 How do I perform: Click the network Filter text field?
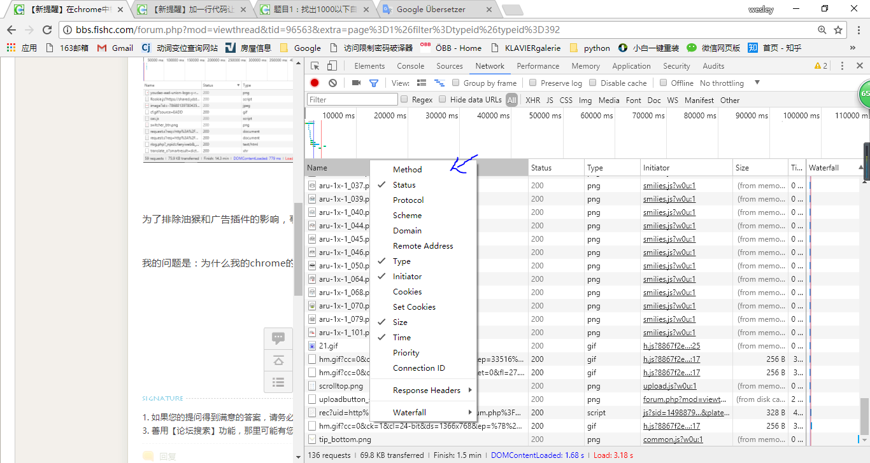pyautogui.click(x=352, y=100)
